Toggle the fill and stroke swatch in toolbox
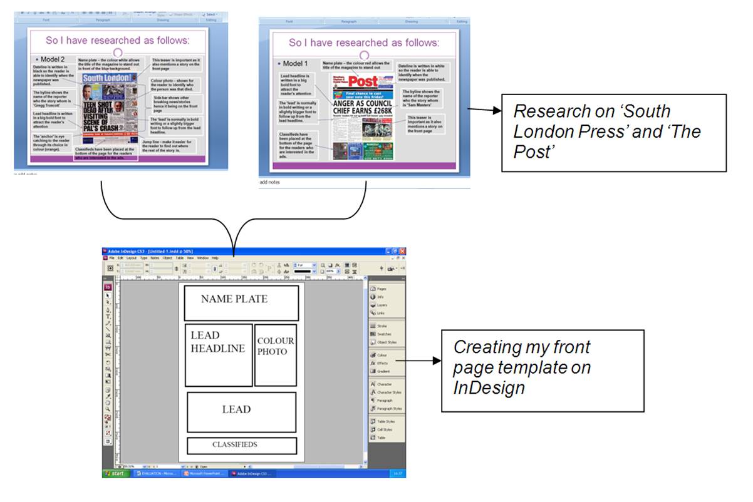The width and height of the screenshot is (753, 502). [108, 417]
